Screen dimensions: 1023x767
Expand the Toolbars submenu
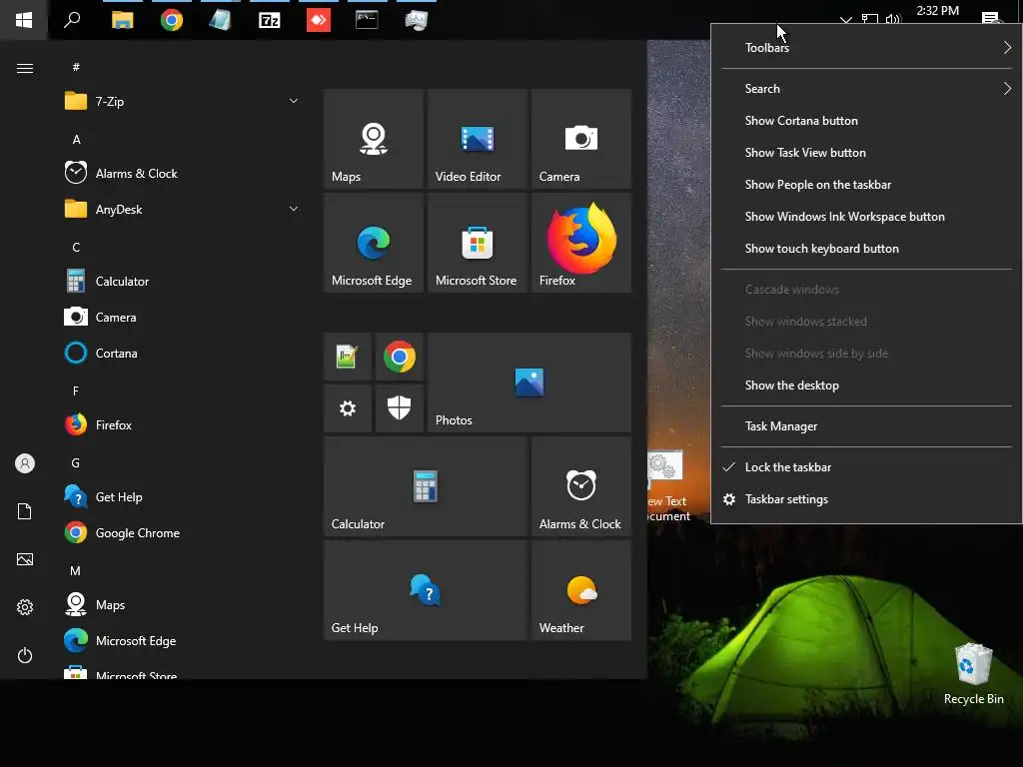point(866,48)
